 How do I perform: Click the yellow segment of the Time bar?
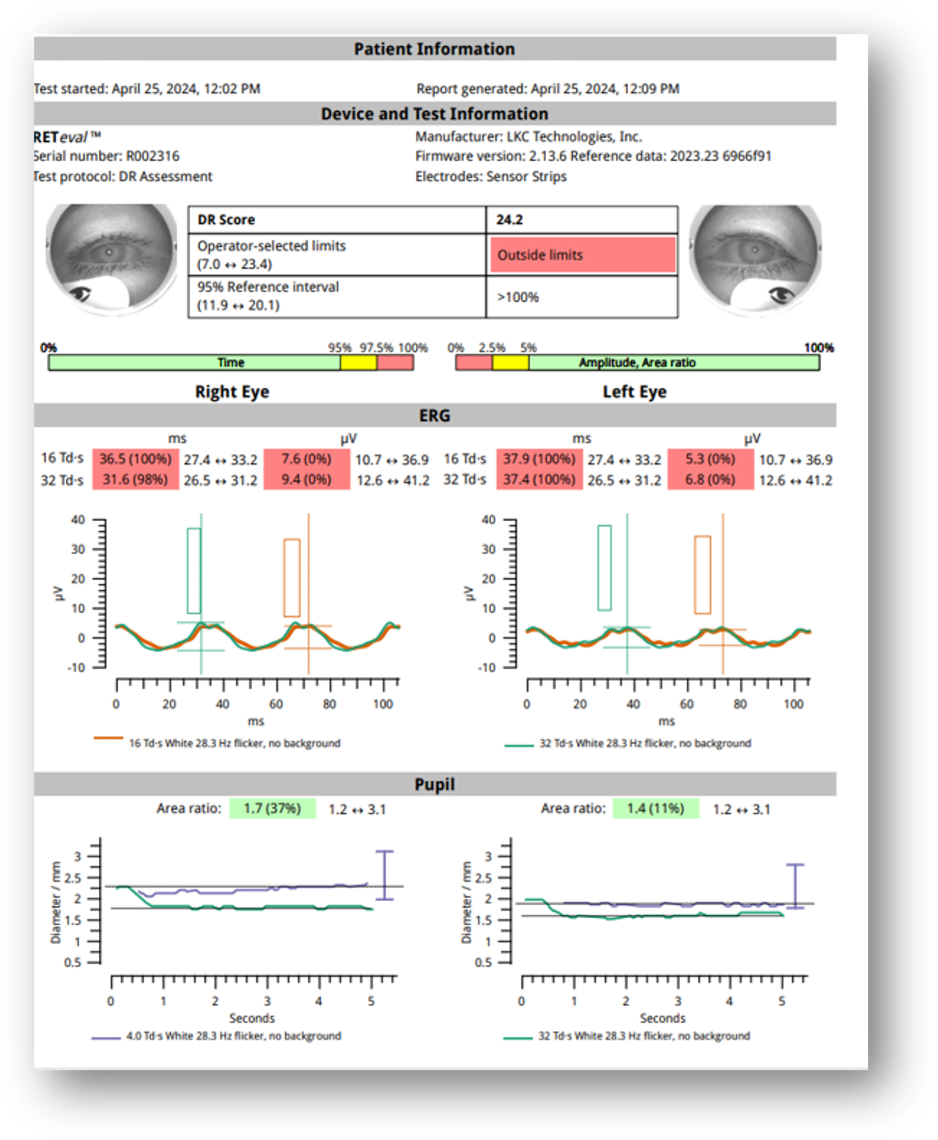coord(358,363)
